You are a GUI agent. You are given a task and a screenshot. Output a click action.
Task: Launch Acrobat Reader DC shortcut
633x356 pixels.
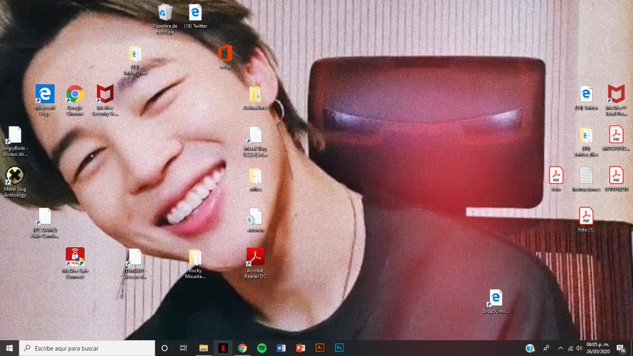click(255, 257)
